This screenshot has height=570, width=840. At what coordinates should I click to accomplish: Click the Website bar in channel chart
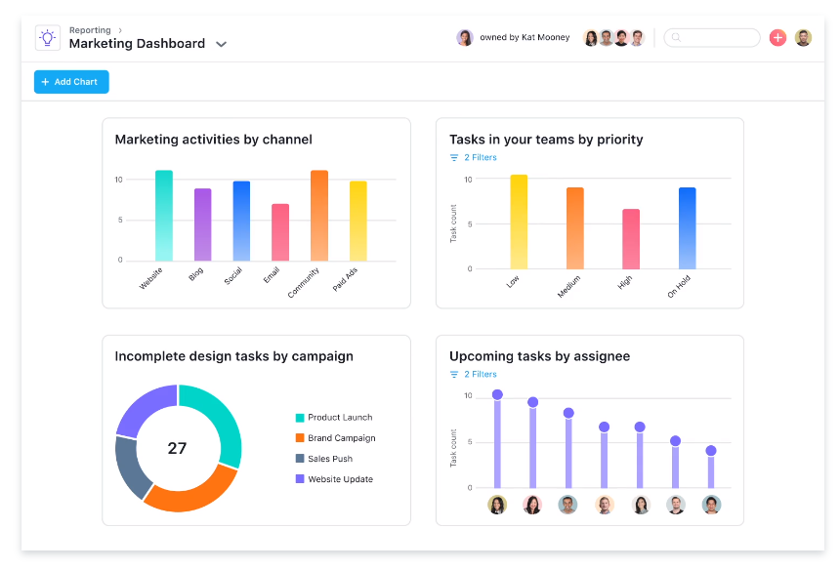pos(164,216)
